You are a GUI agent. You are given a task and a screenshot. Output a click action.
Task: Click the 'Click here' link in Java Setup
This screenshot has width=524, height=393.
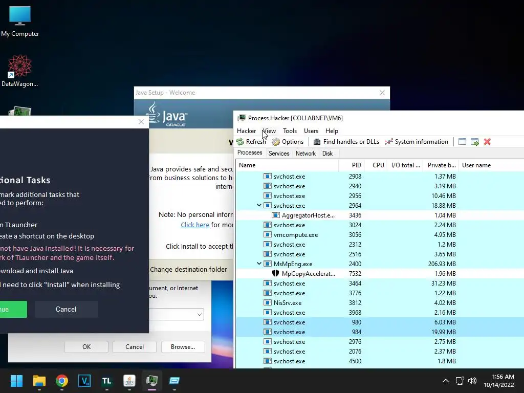[195, 225]
